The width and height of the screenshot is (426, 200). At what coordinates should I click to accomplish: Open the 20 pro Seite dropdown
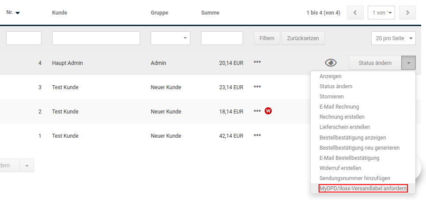[393, 38]
